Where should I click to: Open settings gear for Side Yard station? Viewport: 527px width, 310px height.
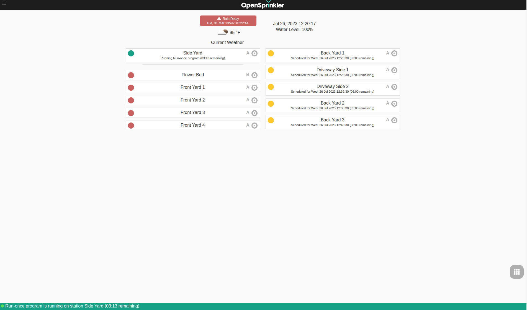coord(254,53)
